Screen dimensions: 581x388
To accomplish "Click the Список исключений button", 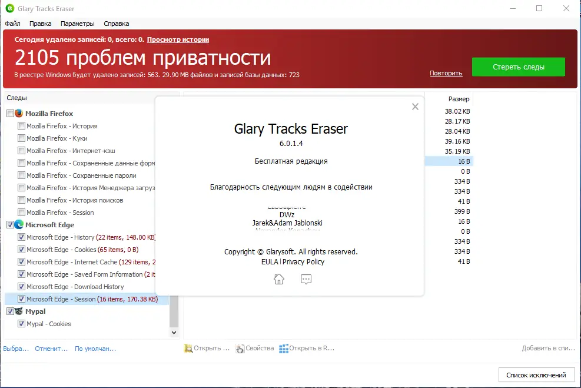I will point(536,375).
